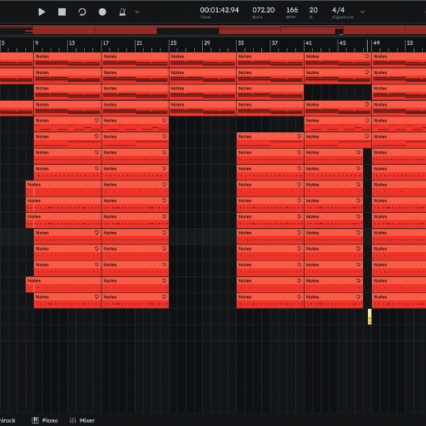Toggle the metronome icon

click(123, 12)
